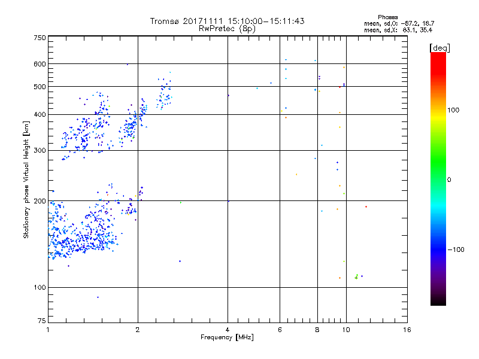Click the colorbar tick label '100'

point(453,110)
